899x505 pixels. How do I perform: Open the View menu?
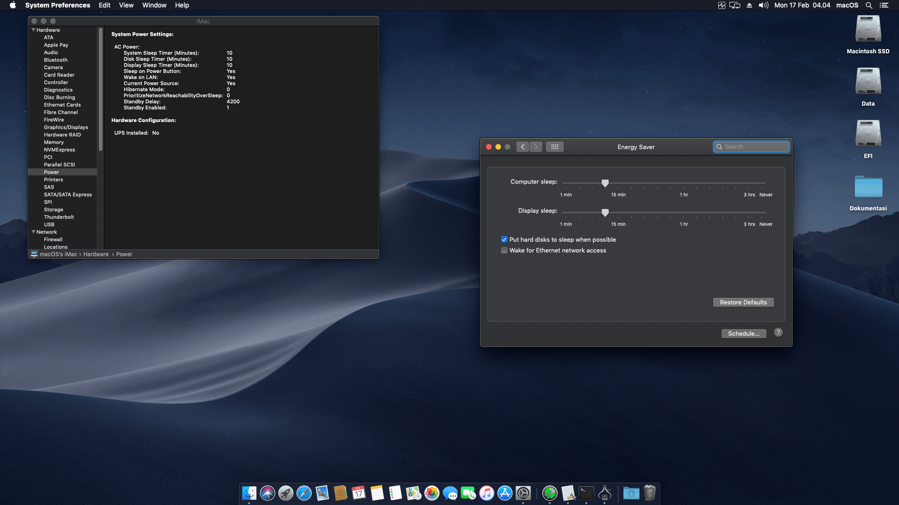pyautogui.click(x=126, y=5)
